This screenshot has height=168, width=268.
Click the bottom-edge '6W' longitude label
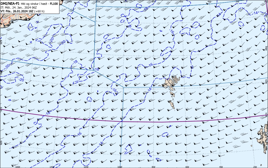pyautogui.click(x=187, y=167)
